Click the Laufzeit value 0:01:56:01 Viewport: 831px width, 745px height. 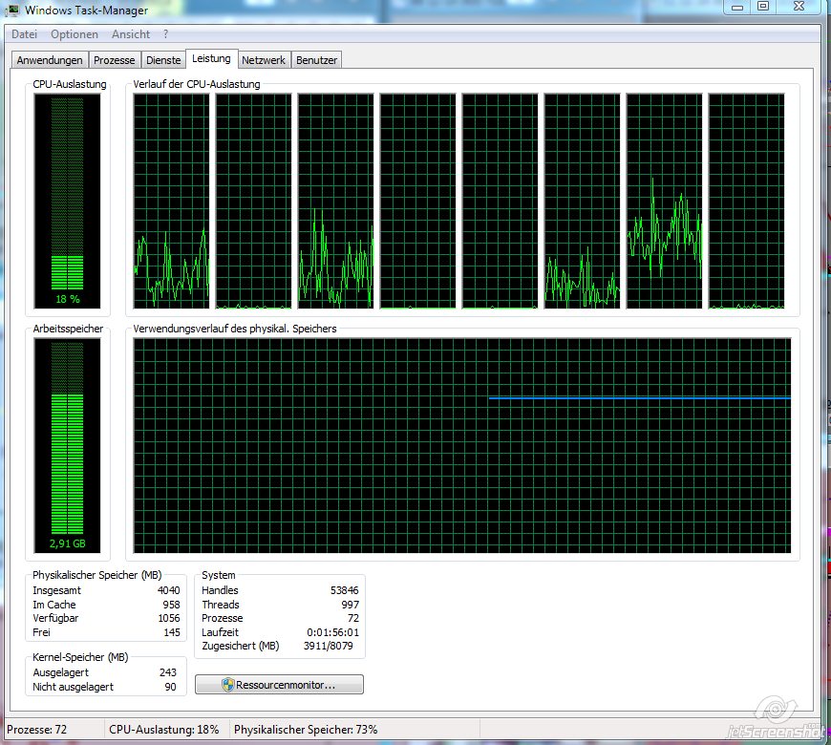tap(332, 632)
